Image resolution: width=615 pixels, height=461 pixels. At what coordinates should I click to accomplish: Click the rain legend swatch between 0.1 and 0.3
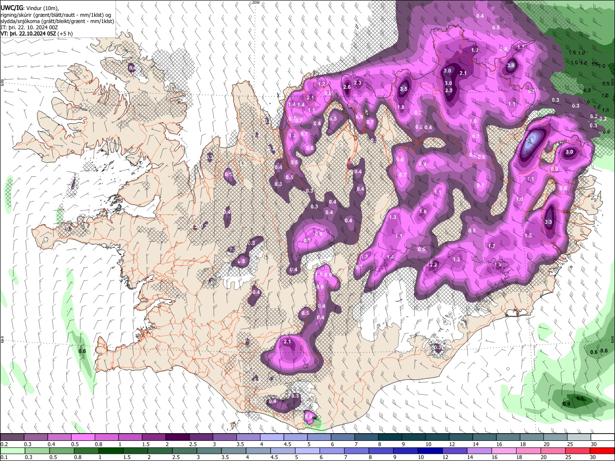[12, 450]
